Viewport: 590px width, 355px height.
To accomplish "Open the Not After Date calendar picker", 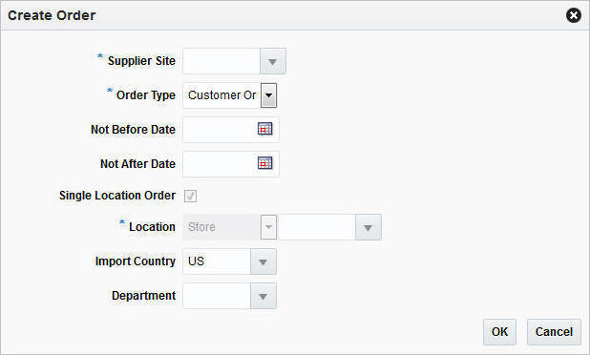I will [x=264, y=163].
